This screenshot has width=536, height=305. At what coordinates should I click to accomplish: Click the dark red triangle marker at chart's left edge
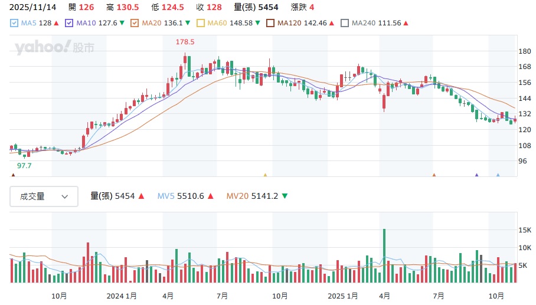[x=14, y=175]
